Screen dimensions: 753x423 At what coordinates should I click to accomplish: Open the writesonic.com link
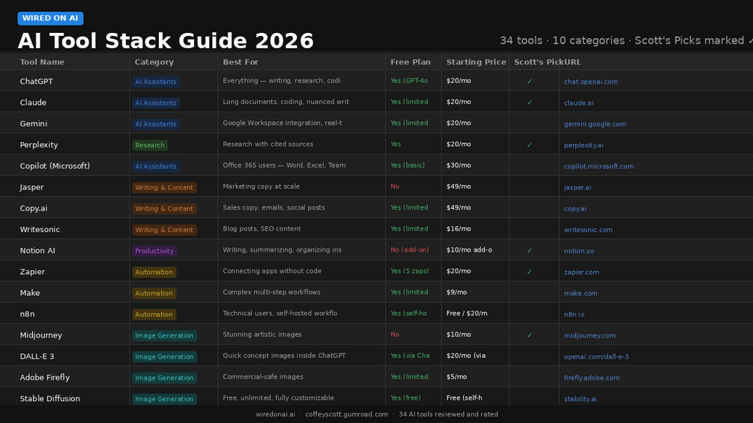click(588, 229)
